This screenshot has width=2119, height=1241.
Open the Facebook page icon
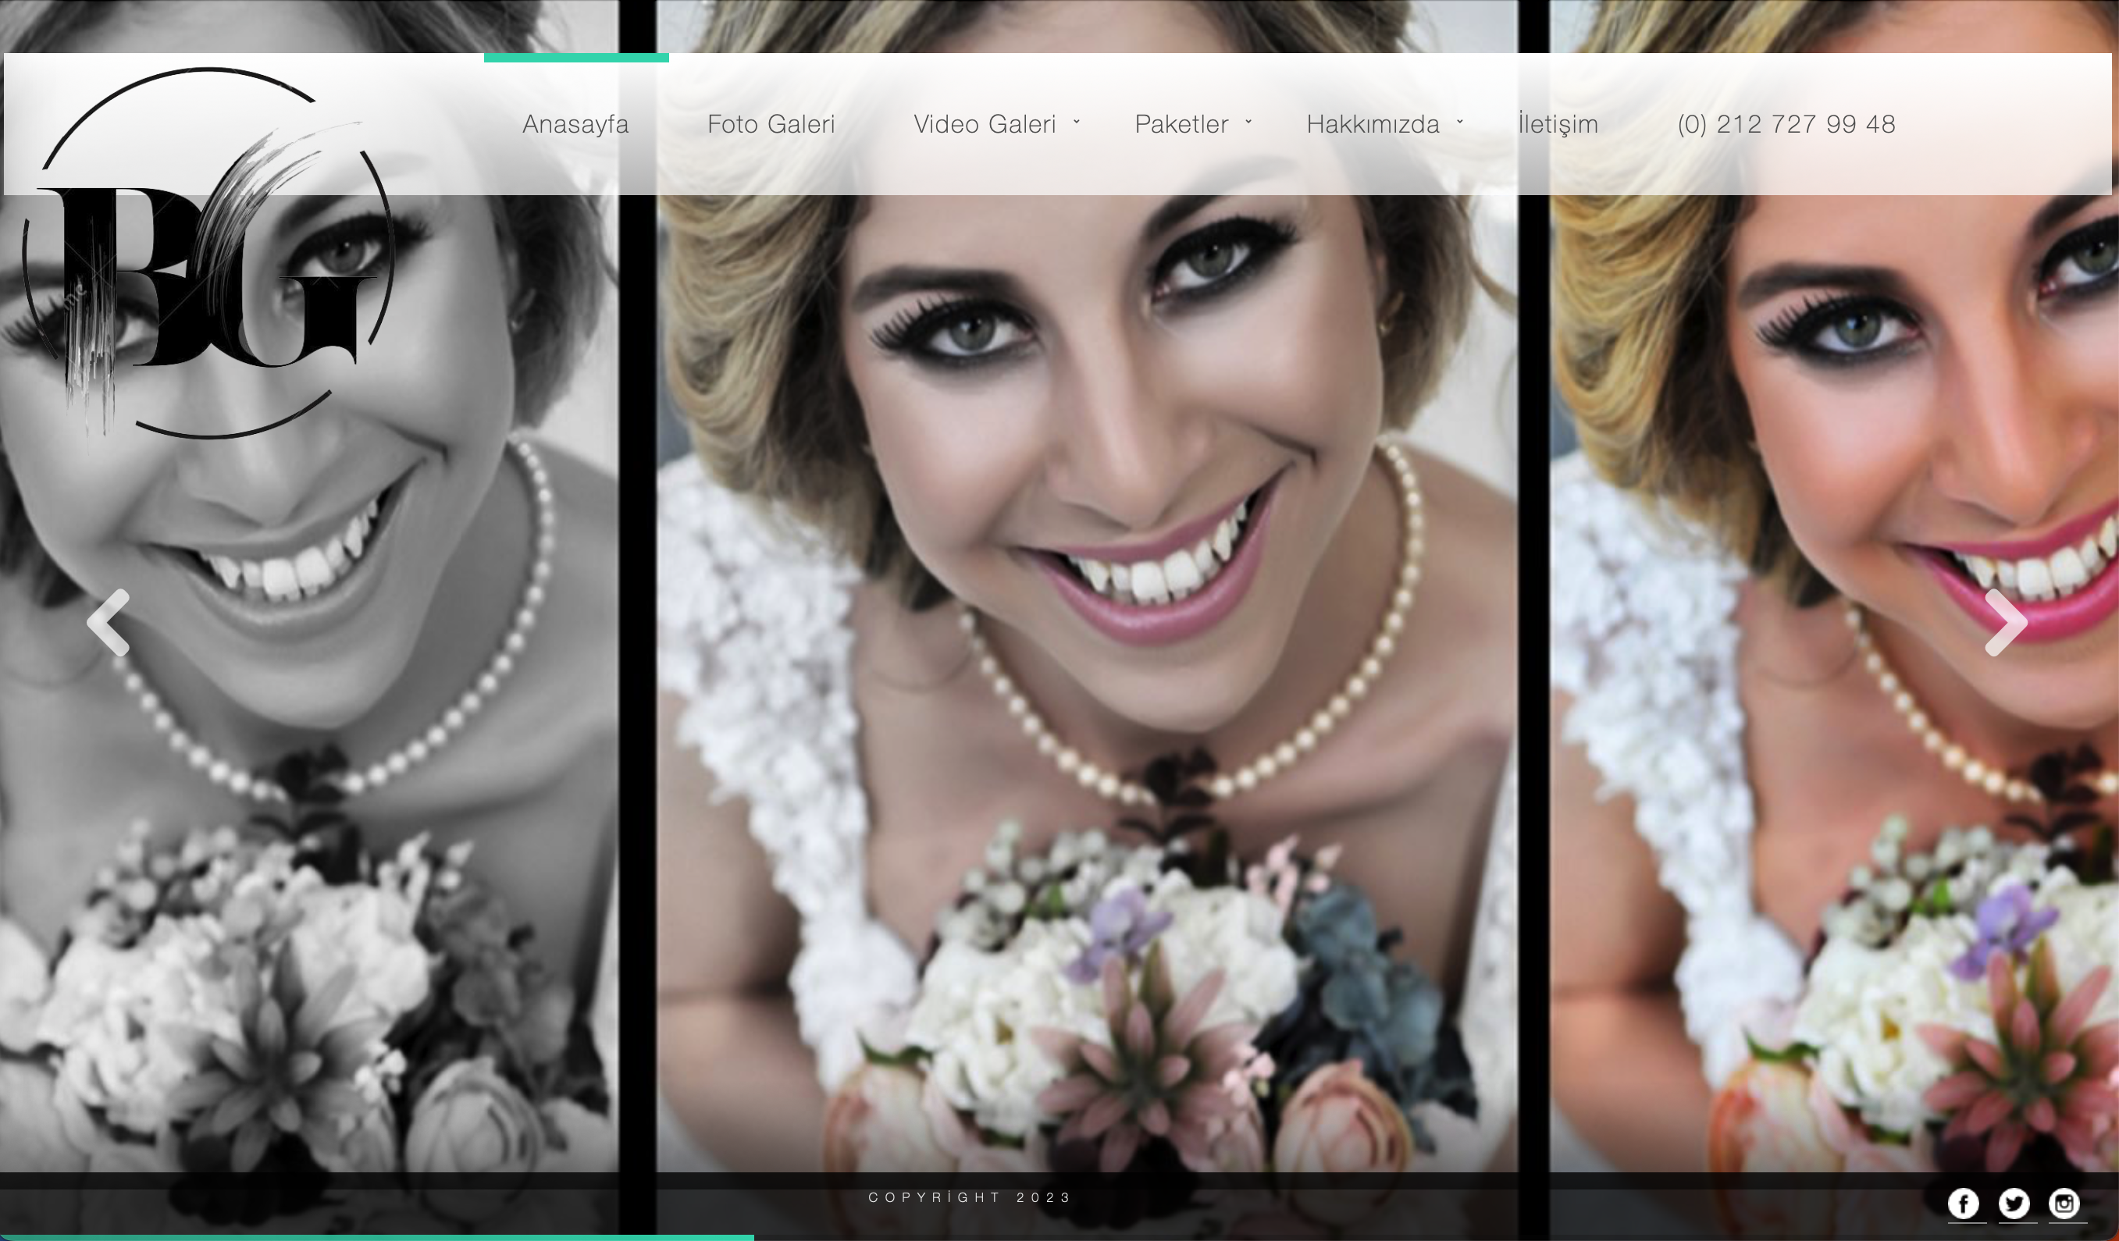click(x=1963, y=1204)
